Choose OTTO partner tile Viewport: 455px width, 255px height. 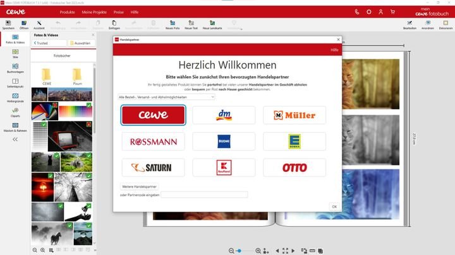(x=294, y=167)
